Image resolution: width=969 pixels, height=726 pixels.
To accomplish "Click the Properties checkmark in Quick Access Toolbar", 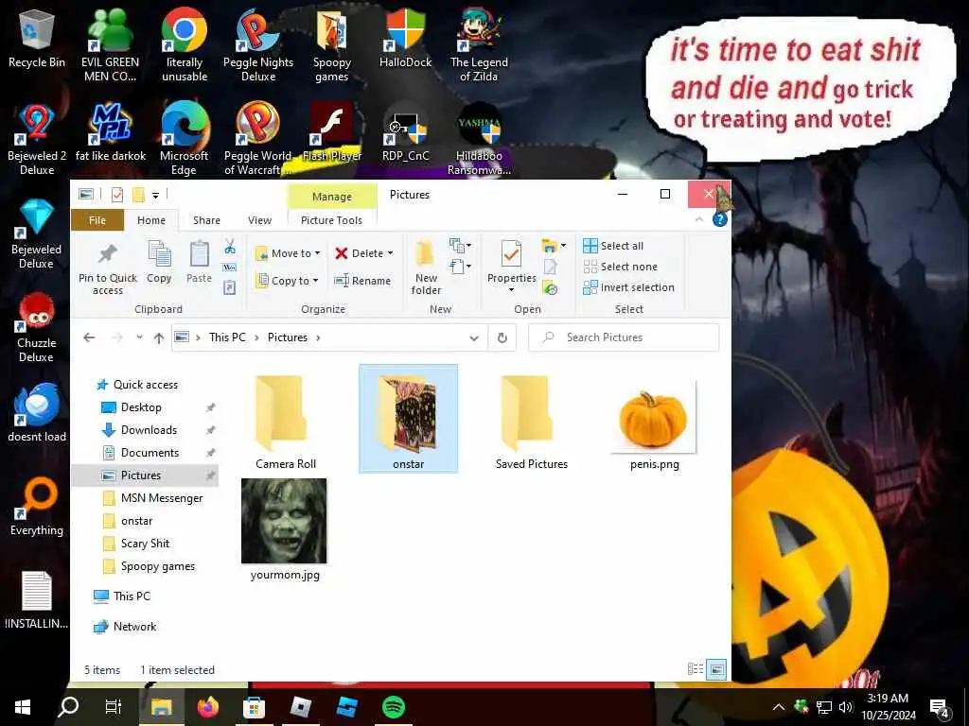I will 116,195.
